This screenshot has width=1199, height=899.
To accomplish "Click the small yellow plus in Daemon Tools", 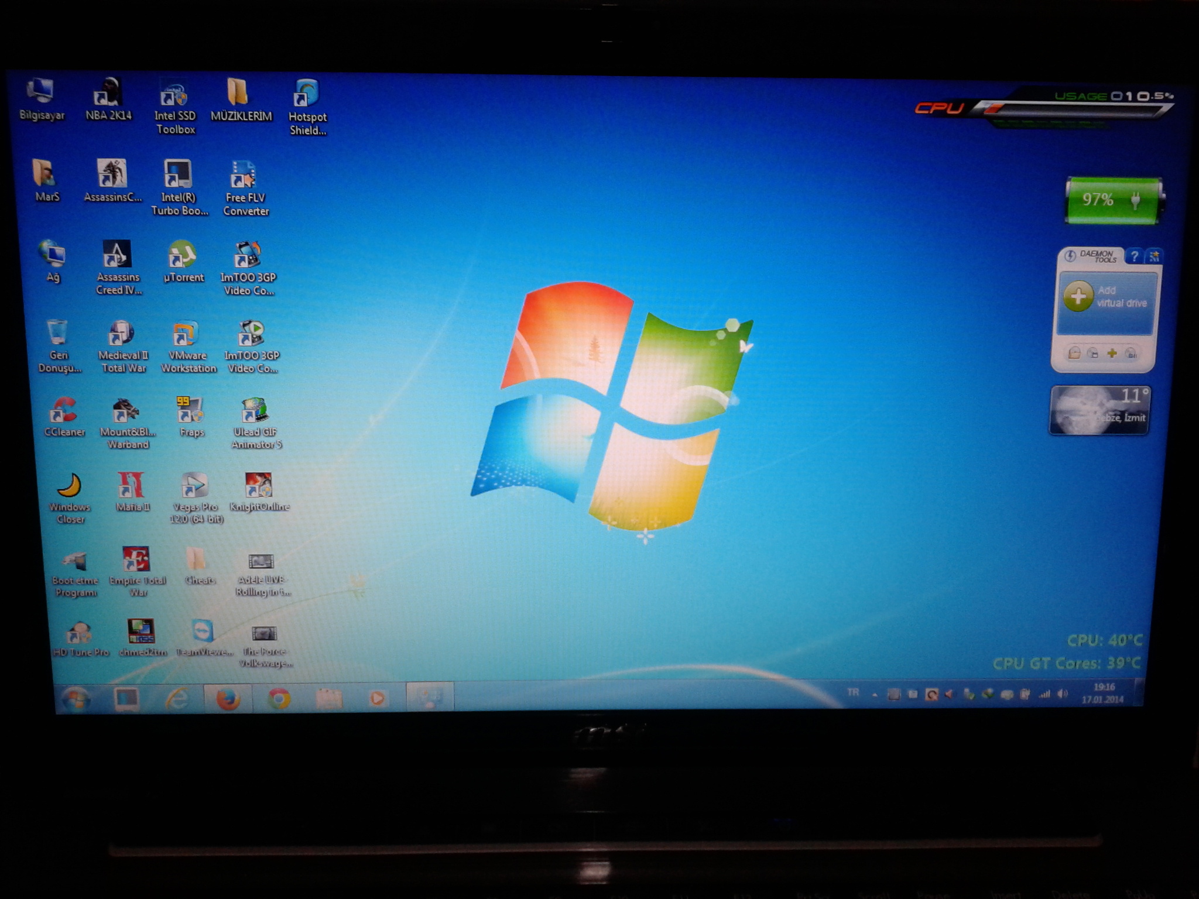I will pyautogui.click(x=1112, y=353).
